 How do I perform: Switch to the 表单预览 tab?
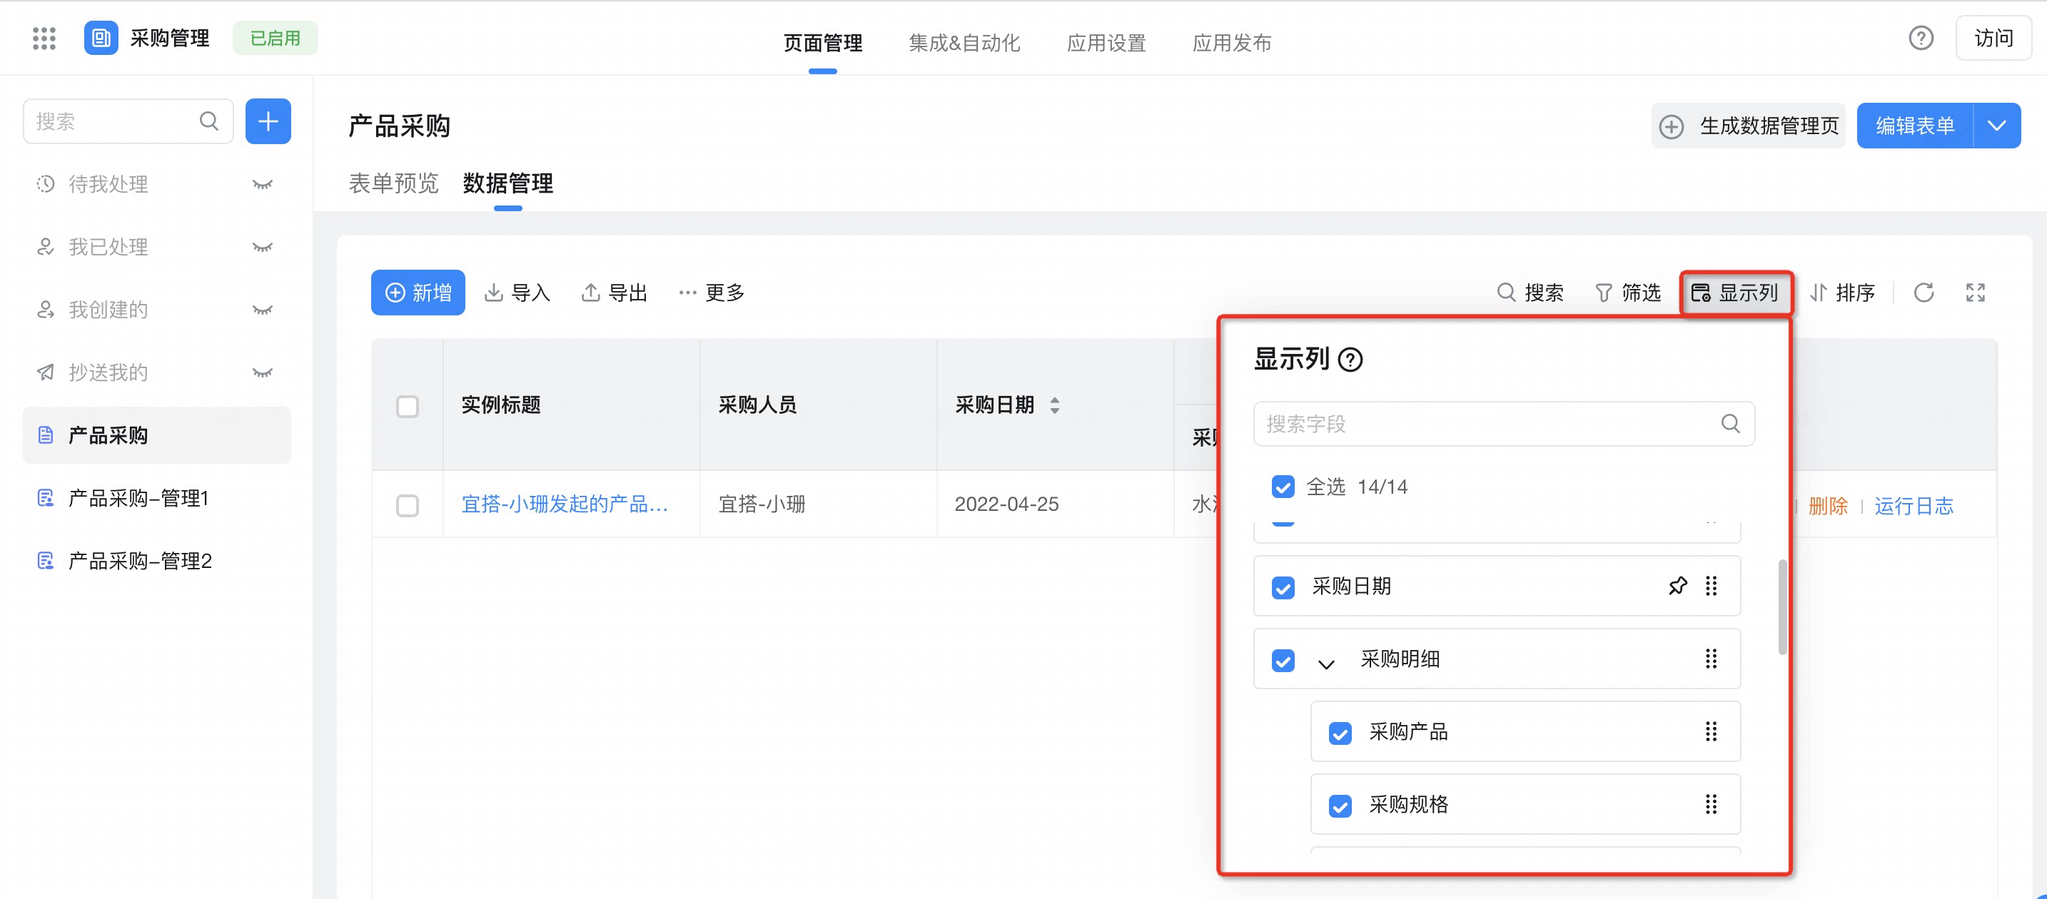point(393,183)
